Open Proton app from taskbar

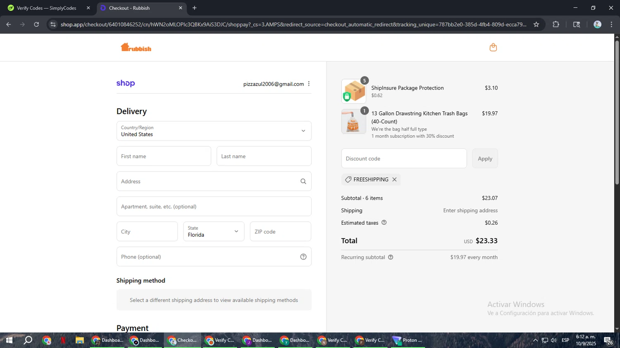click(x=408, y=340)
